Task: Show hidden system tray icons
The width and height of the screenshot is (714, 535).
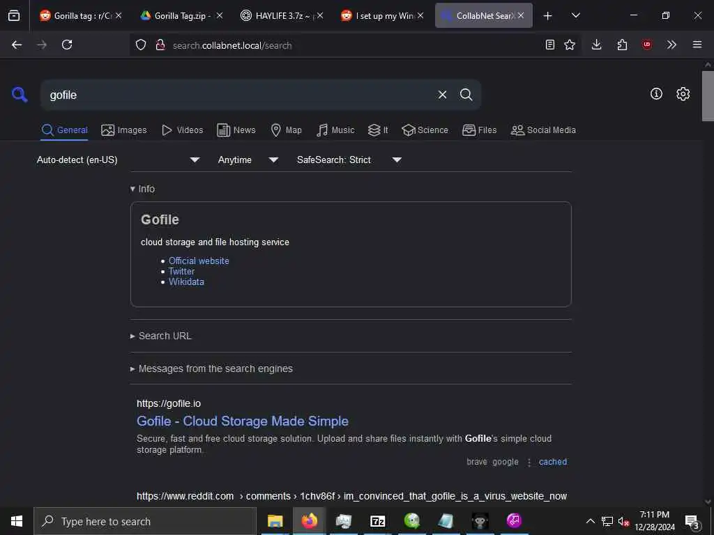Action: point(590,521)
